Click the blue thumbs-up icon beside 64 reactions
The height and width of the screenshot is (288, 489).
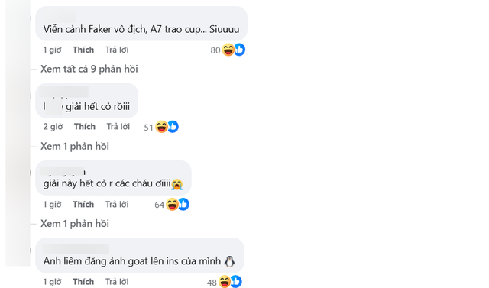point(183,204)
